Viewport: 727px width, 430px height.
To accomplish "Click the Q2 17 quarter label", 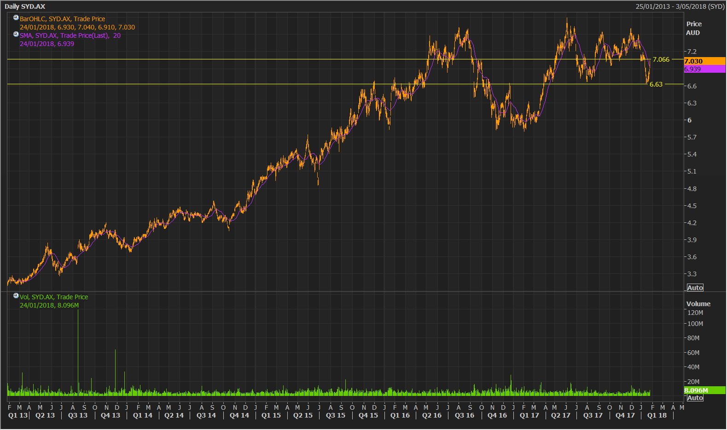I will click(561, 415).
